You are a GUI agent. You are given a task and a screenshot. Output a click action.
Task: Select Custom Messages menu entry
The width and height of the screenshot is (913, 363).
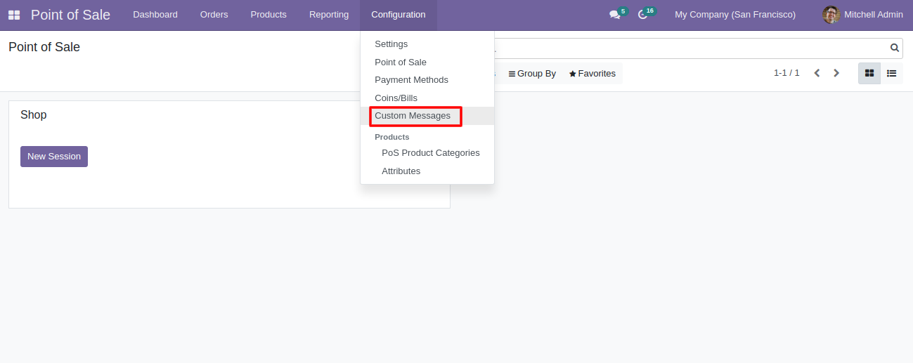coord(413,116)
